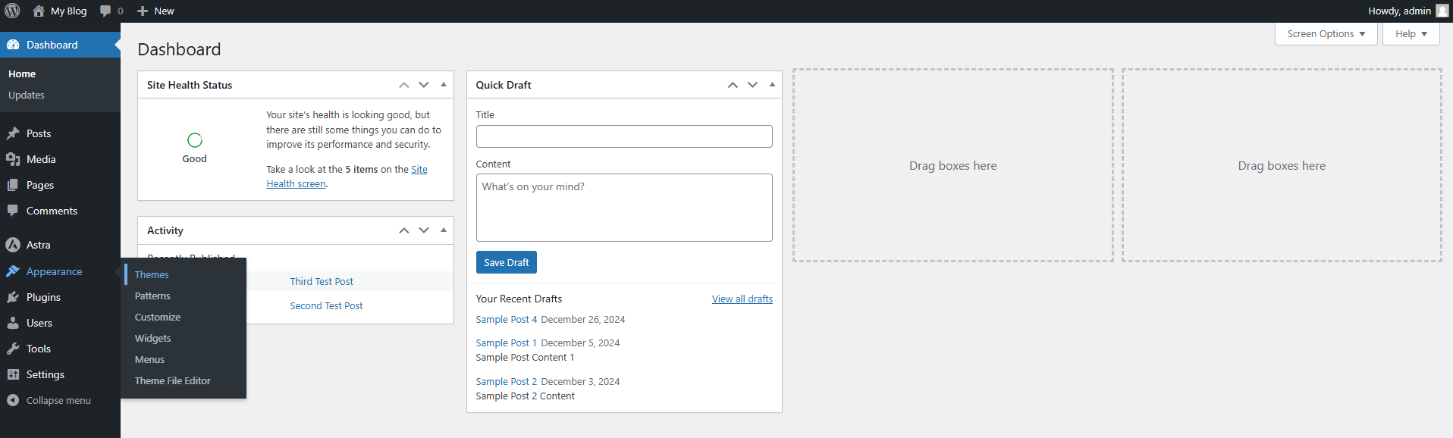The width and height of the screenshot is (1453, 438).
Task: Open the Plugins menu label
Action: tap(43, 297)
